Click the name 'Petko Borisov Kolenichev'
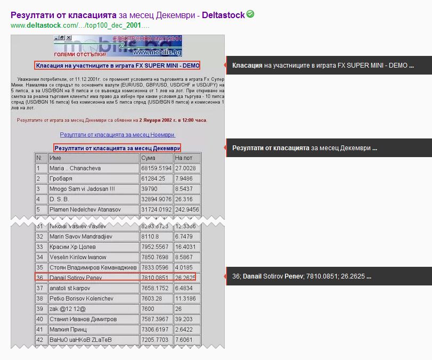The height and width of the screenshot is (360, 432). pyautogui.click(x=81, y=299)
